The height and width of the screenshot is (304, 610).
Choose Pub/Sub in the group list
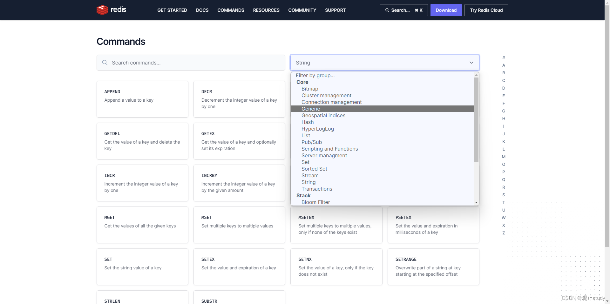pyautogui.click(x=382, y=142)
